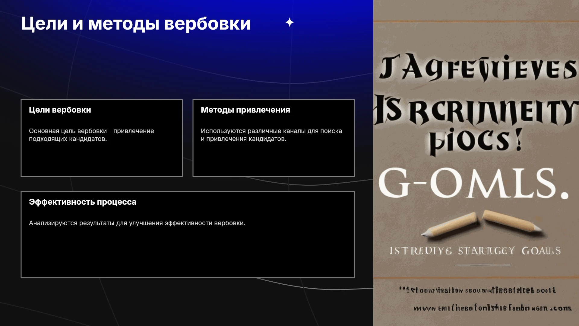The height and width of the screenshot is (326, 579).
Task: Select the goals poster image
Action: (x=476, y=163)
